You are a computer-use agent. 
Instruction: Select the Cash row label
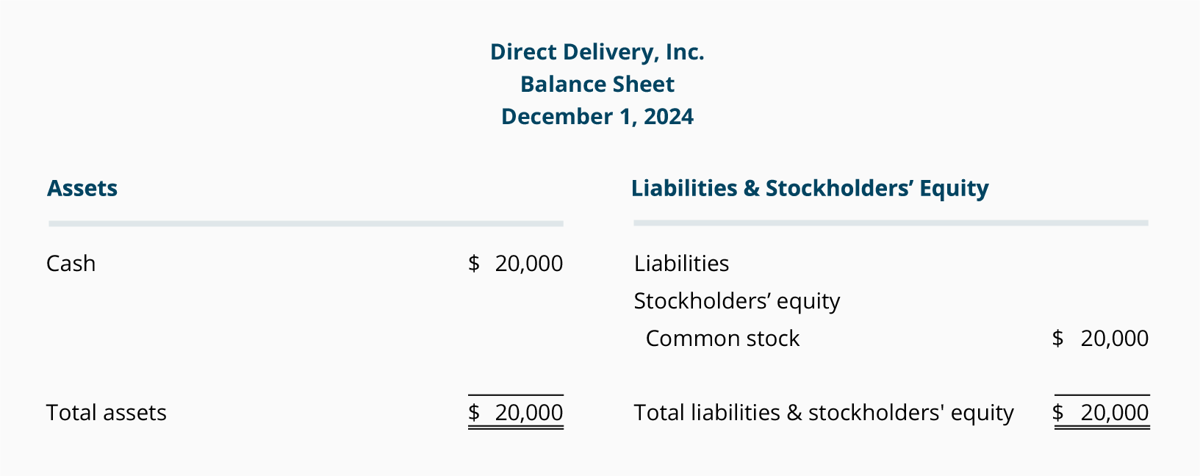click(x=71, y=264)
